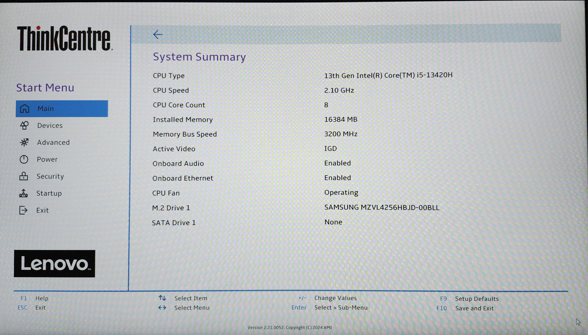This screenshot has width=588, height=335.
Task: Click the up-down arrows Select Item icon
Action: pos(163,298)
